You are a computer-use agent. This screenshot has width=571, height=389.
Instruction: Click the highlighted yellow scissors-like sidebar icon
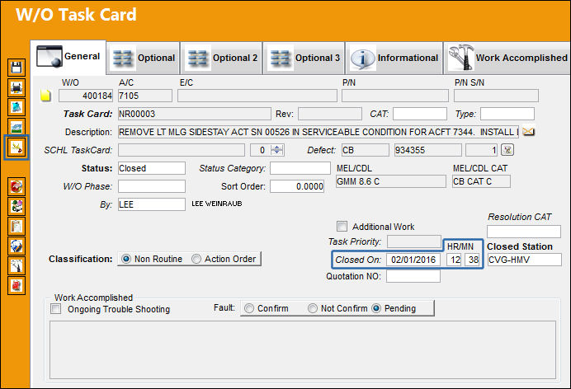(x=17, y=148)
